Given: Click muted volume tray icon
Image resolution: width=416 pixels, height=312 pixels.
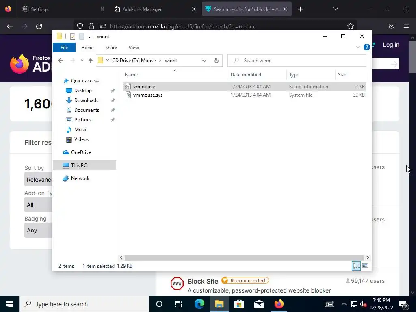Looking at the screenshot, I should pos(363,304).
